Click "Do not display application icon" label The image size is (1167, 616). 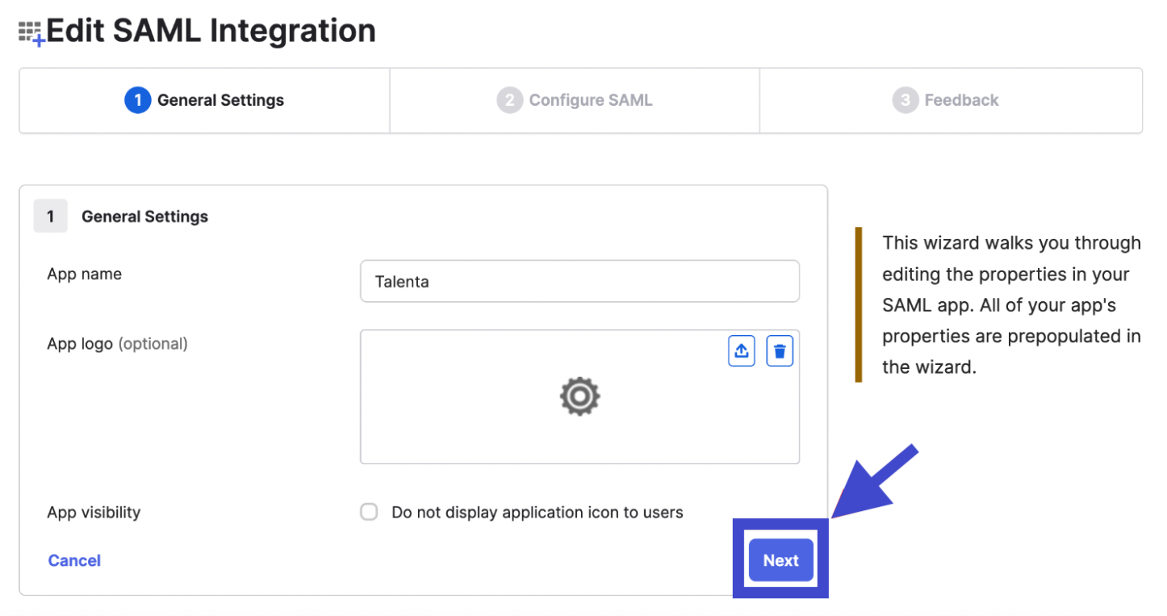pos(537,512)
